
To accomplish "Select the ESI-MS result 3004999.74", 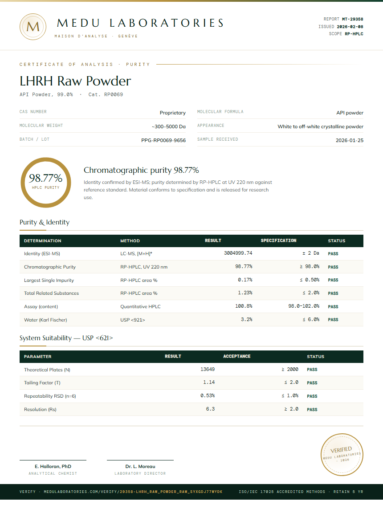I will [238, 253].
